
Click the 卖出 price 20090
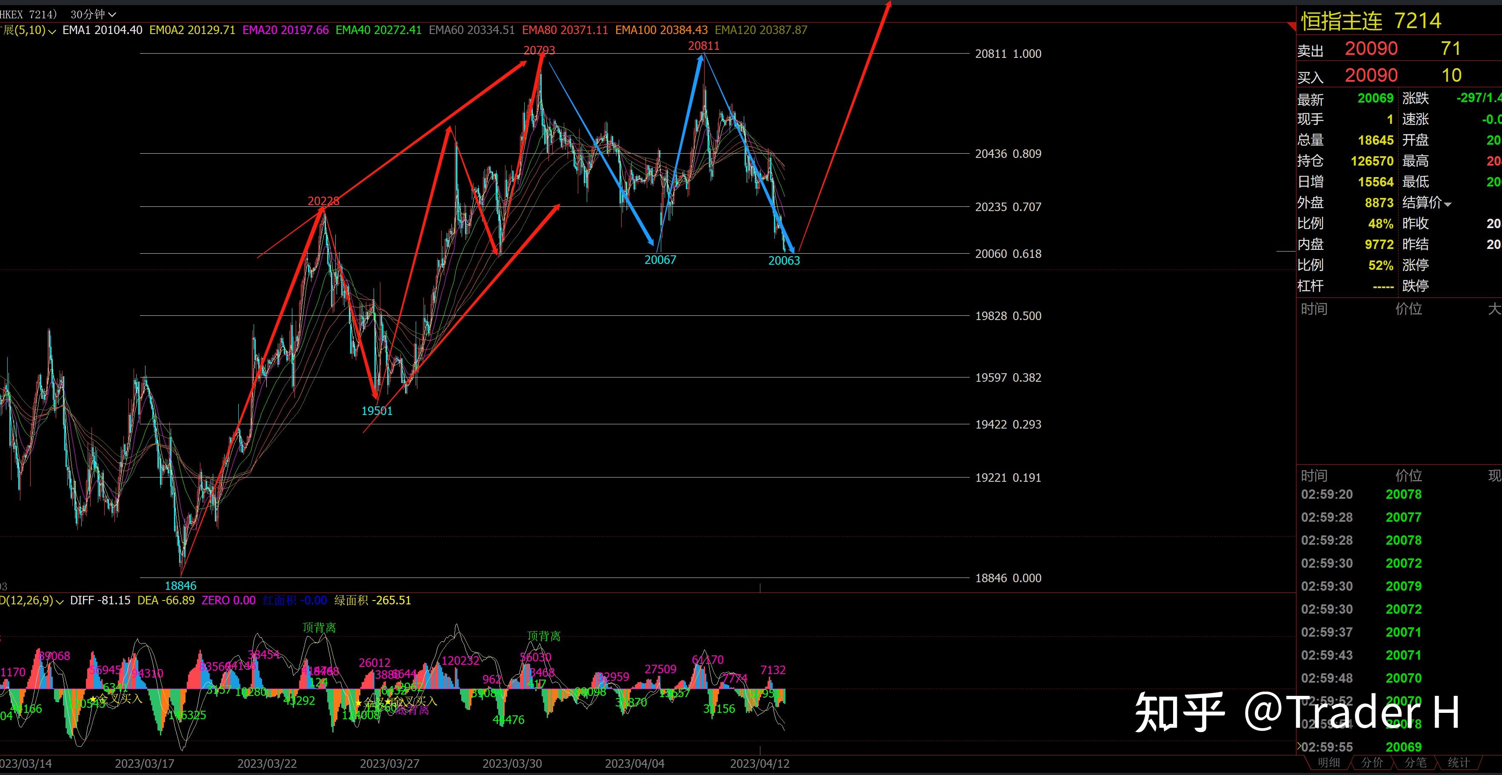[x=1371, y=49]
